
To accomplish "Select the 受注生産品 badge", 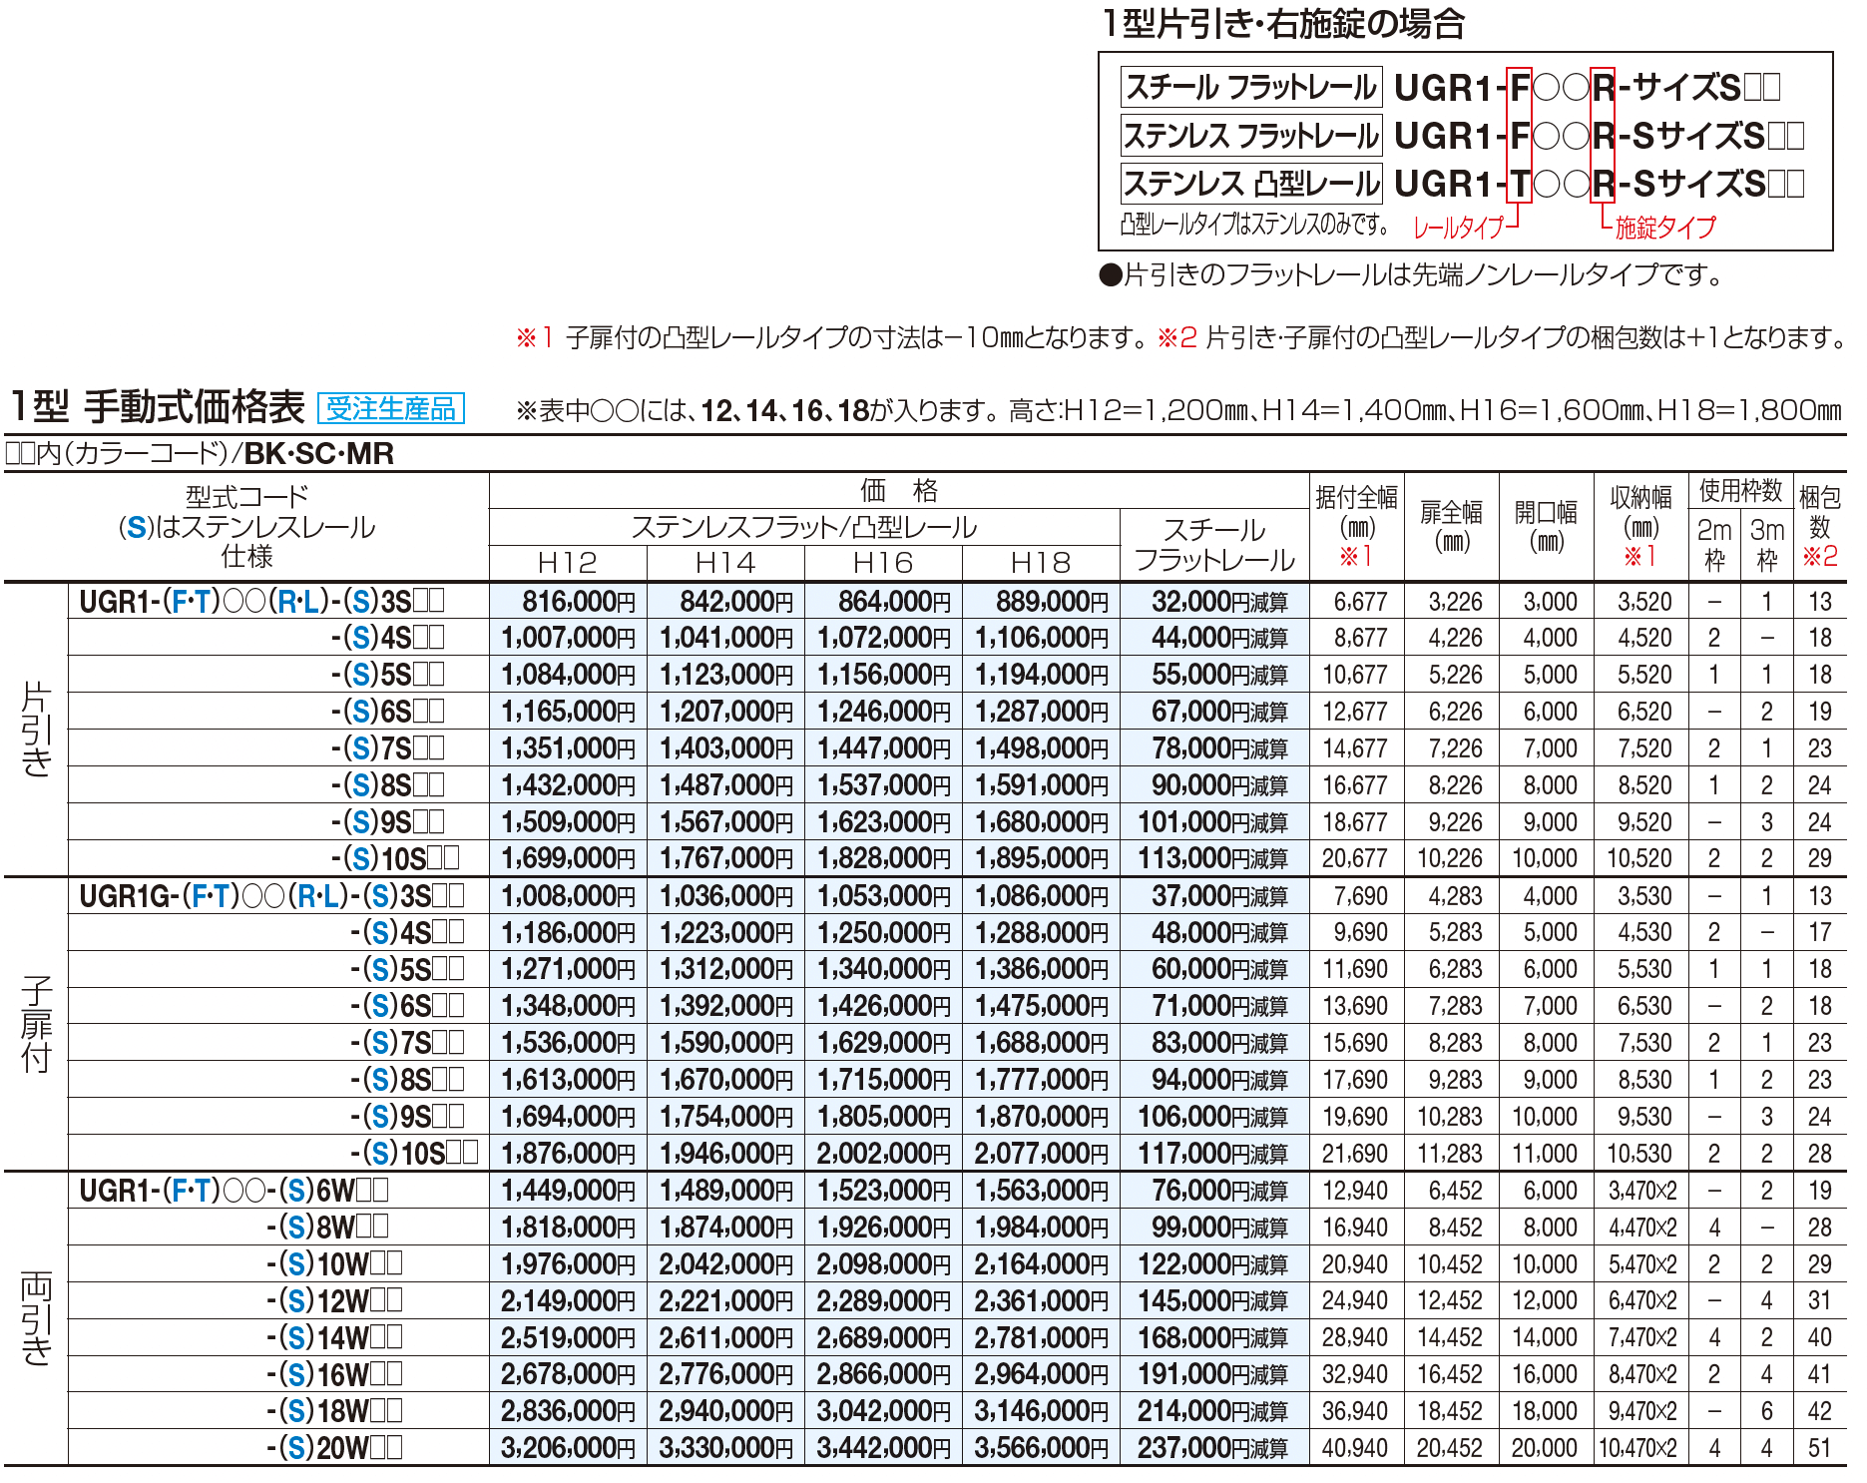I will [391, 407].
